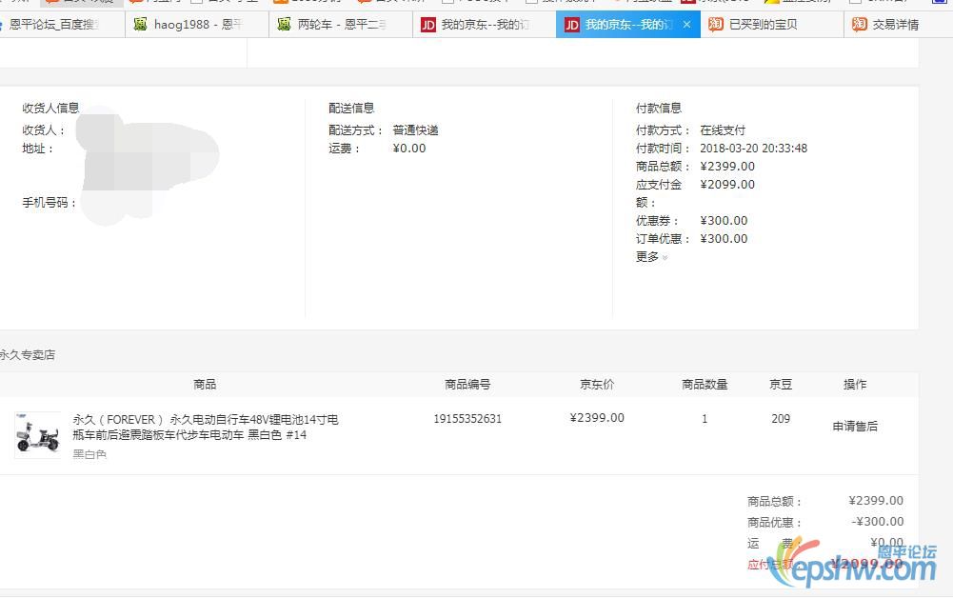Switch to the 两轮车 - 恩平二手 tab
This screenshot has height=598, width=953.
[341, 25]
